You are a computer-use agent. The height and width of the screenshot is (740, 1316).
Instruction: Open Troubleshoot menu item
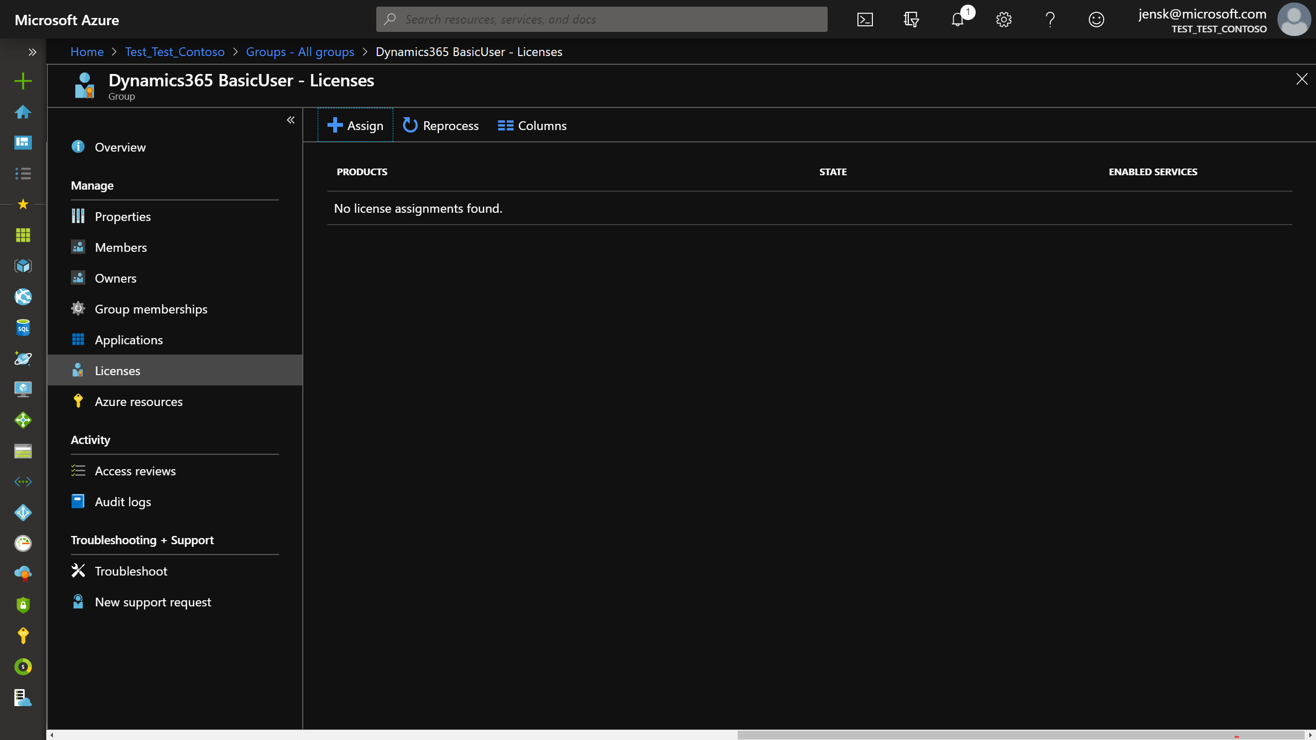[175, 571]
